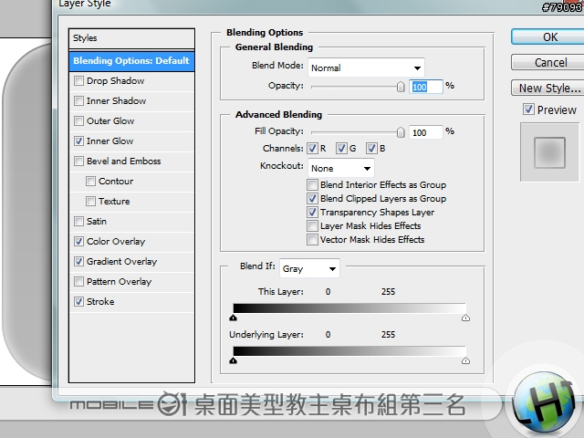Click the Fill Opacity slider handle
Screen dimensions: 584x438
tap(401, 132)
